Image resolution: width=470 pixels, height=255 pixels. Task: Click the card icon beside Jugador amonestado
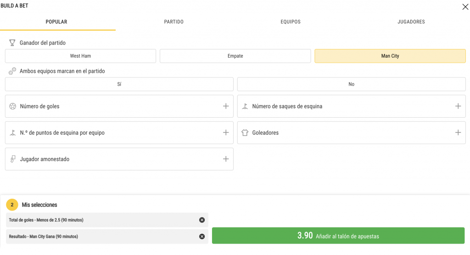pos(12,159)
